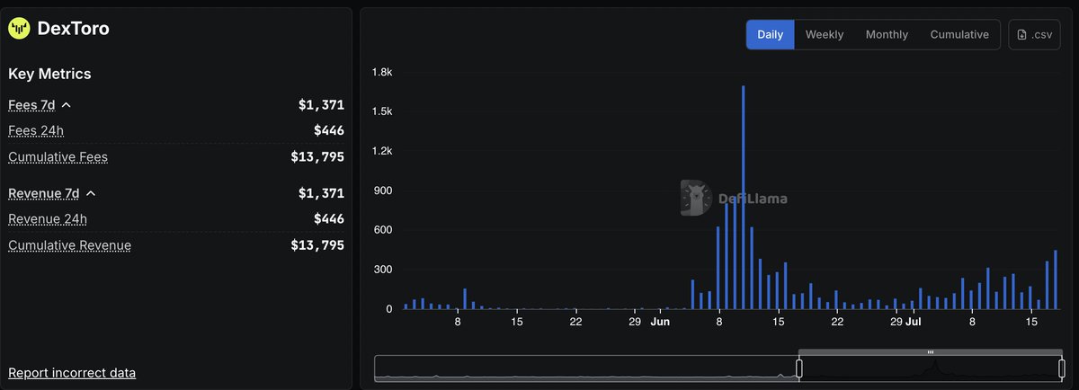Switch chart to Weekly view
This screenshot has height=390, width=1079.
pyautogui.click(x=824, y=34)
